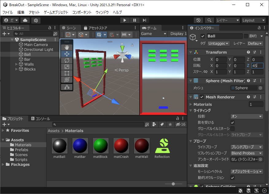
Task: Click the rotation Z input field
Action: (x=257, y=66)
